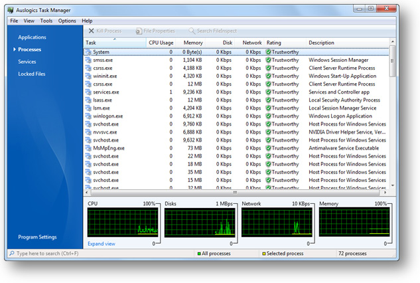Image resolution: width=420 pixels, height=283 pixels.
Task: Click the yellow Selected process legend square
Action: 264,254
